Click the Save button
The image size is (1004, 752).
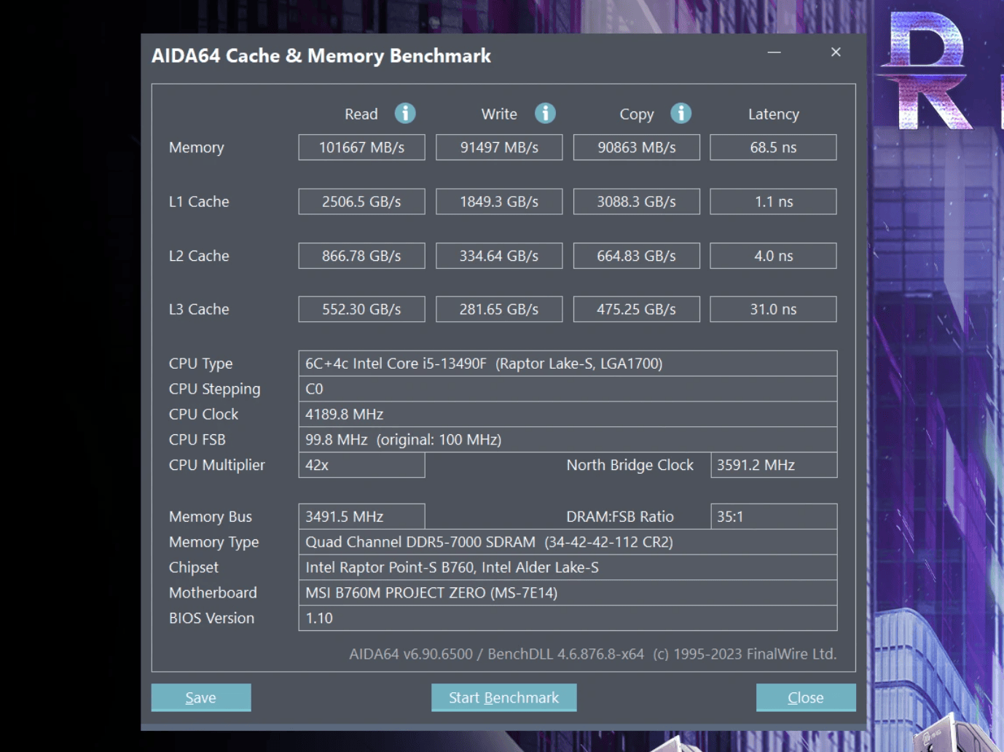201,697
